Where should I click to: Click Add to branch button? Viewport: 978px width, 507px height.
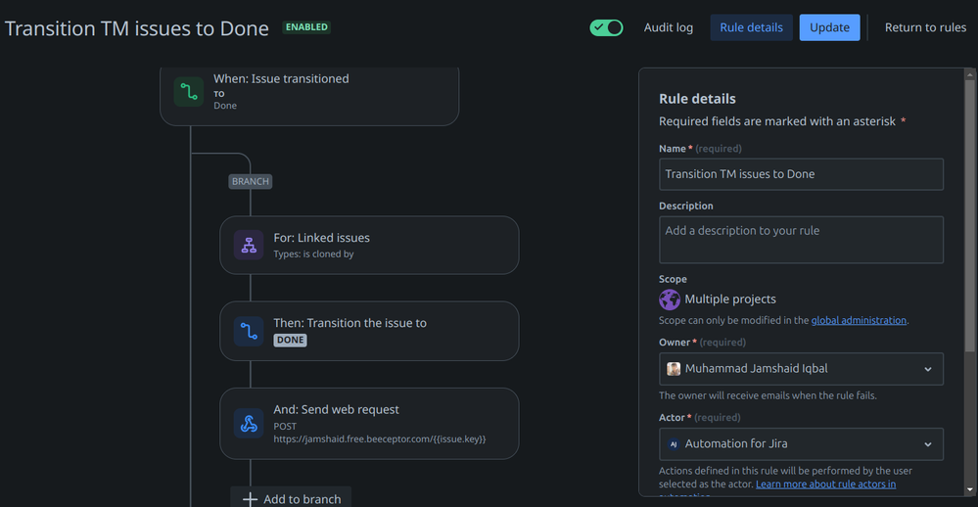tap(291, 498)
